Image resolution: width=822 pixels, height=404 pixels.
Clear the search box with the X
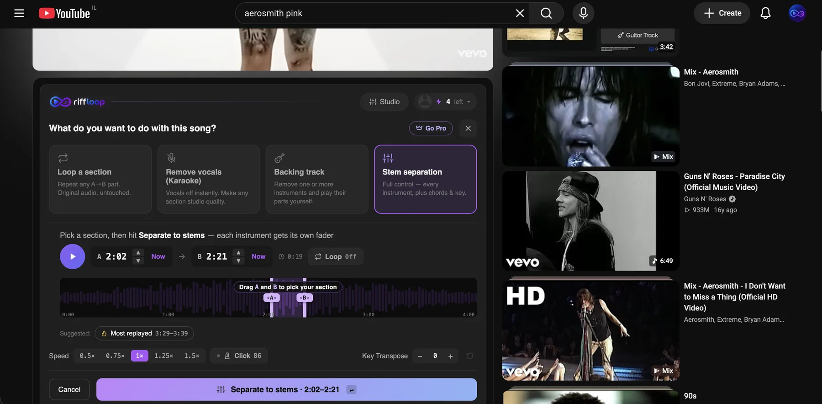[520, 13]
